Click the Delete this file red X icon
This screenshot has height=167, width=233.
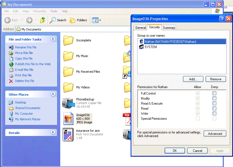click(x=11, y=81)
